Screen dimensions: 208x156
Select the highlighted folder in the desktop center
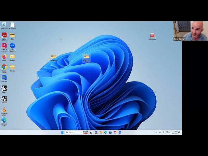pos(86,58)
